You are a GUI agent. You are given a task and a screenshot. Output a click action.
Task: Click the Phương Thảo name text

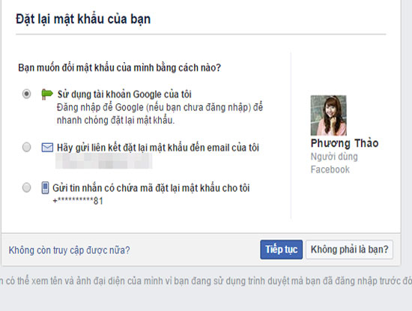click(345, 143)
